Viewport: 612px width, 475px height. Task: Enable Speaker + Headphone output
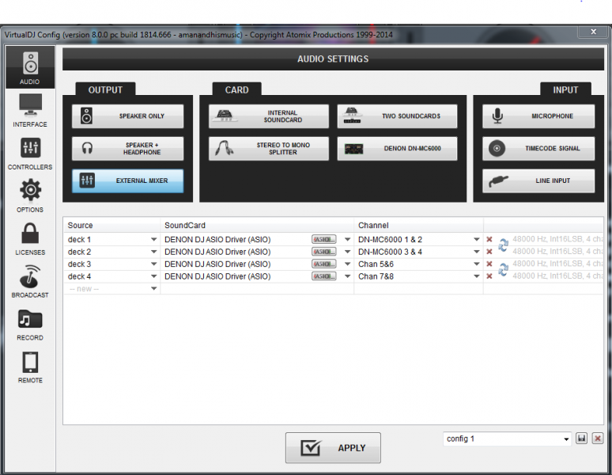click(128, 149)
